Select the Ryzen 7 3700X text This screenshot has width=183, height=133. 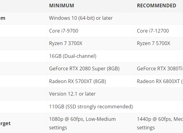point(66,44)
